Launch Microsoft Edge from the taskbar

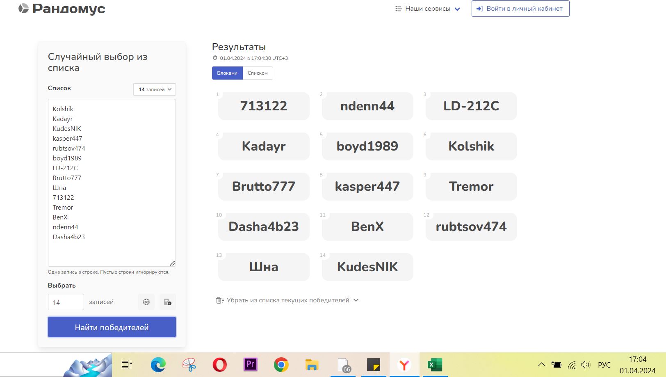point(158,364)
